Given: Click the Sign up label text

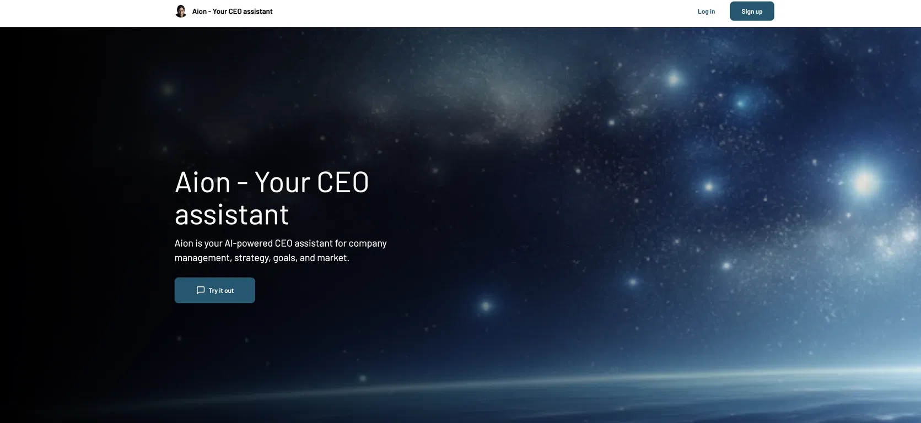Looking at the screenshot, I should (752, 12).
